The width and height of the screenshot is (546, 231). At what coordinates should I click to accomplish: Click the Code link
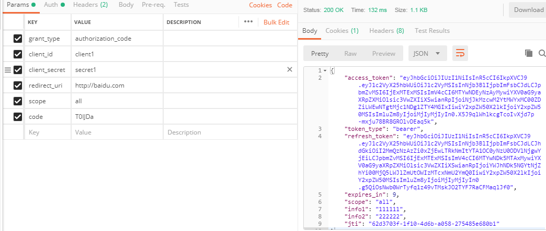(x=285, y=5)
